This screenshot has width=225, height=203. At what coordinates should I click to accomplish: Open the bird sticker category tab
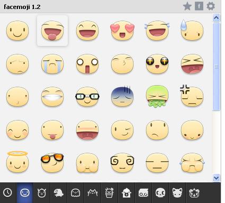59,192
